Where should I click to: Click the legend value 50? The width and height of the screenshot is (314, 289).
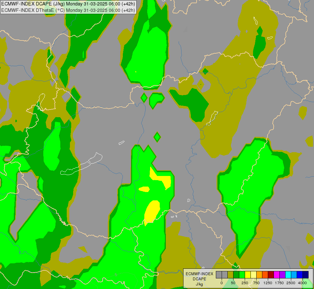(233, 283)
